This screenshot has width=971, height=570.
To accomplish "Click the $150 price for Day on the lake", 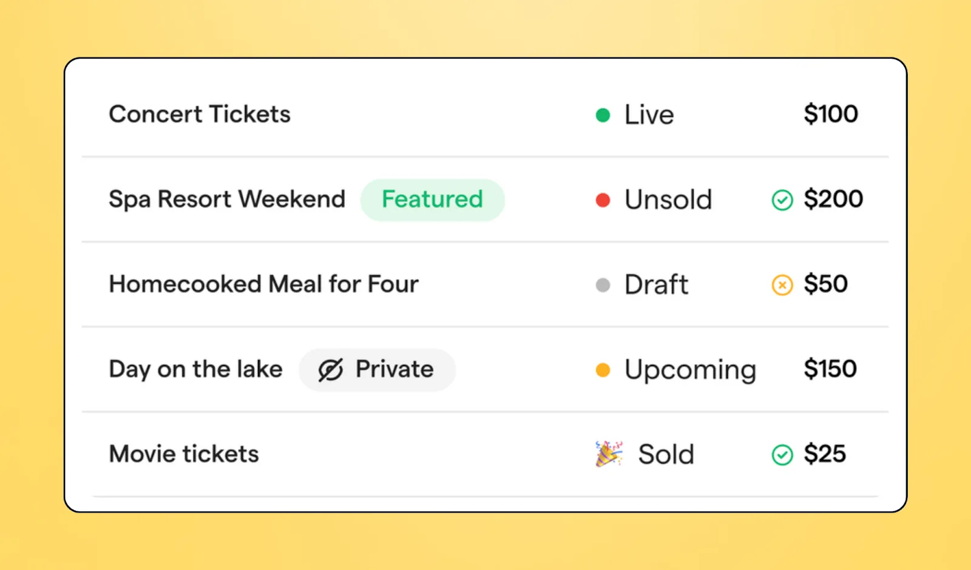I will coord(830,369).
